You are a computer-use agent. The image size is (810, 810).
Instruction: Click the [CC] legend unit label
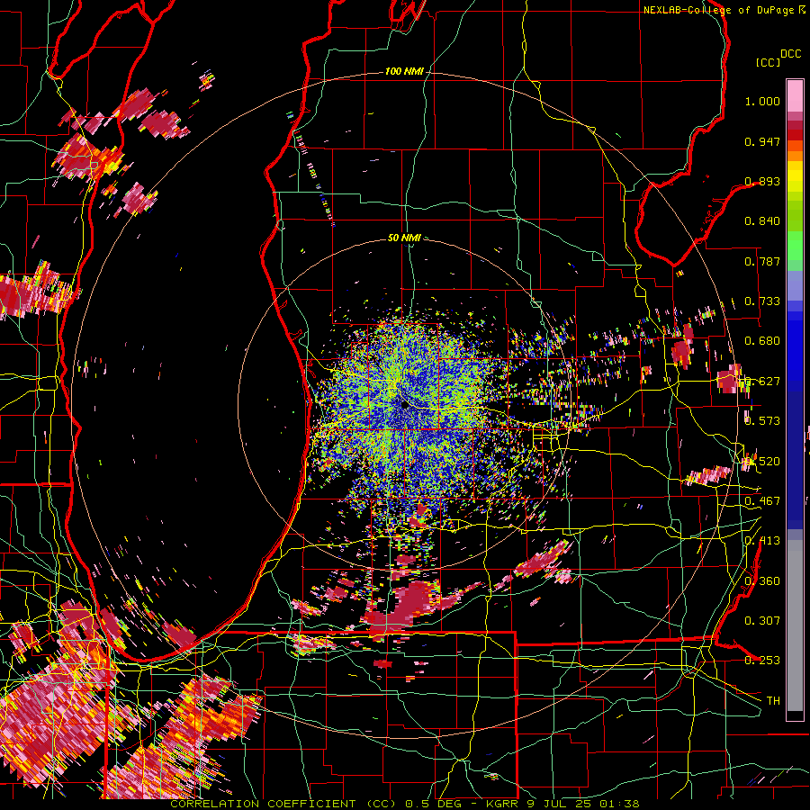tap(768, 62)
